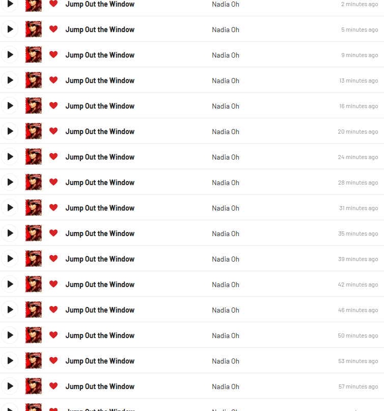Image resolution: width=384 pixels, height=411 pixels.
Task: Click the "46 minutes ago" timestamp
Action: [x=358, y=310]
